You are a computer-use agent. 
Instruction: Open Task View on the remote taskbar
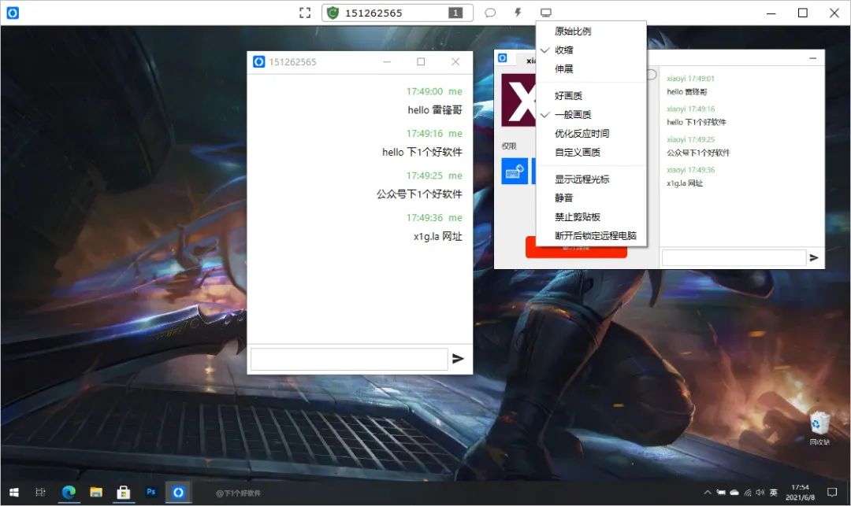click(x=40, y=492)
